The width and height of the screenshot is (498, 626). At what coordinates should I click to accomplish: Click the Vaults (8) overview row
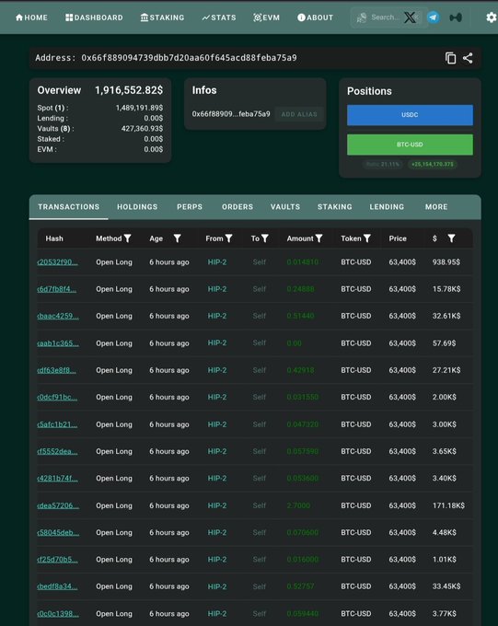99,129
